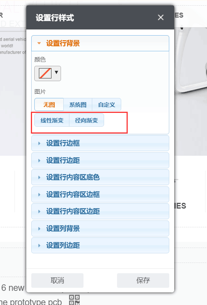Click the 取消 button
This screenshot has height=305, width=207.
coord(57,280)
